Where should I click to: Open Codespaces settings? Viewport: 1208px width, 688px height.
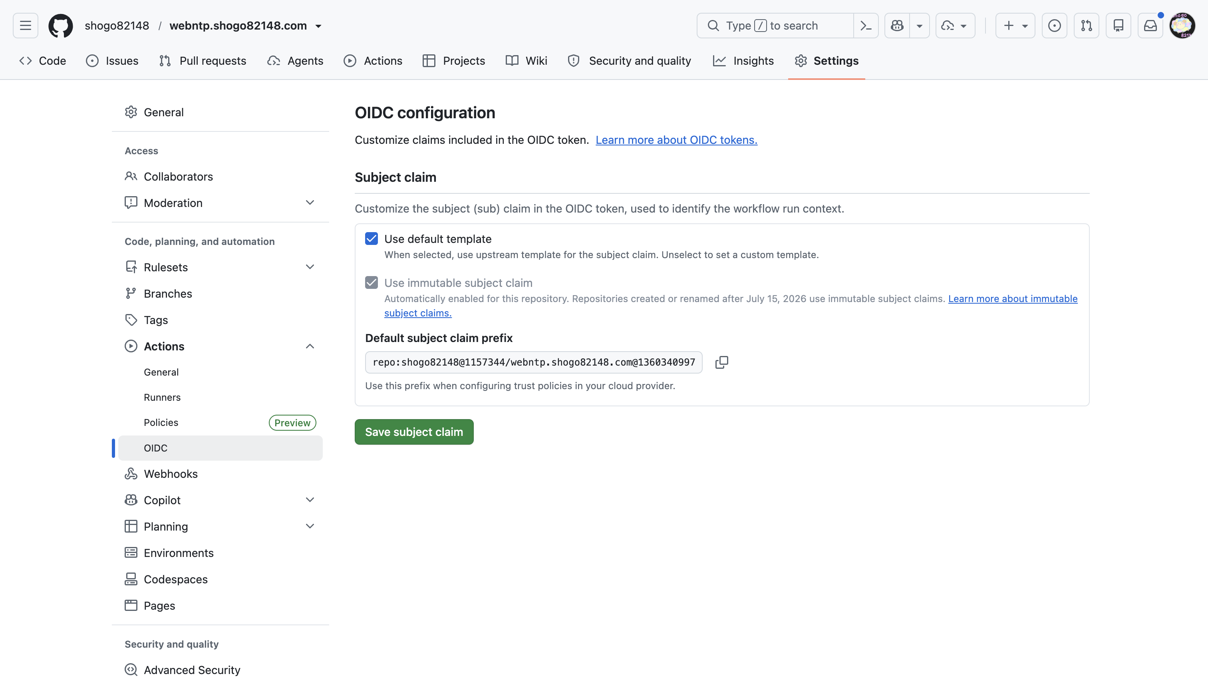click(220, 579)
